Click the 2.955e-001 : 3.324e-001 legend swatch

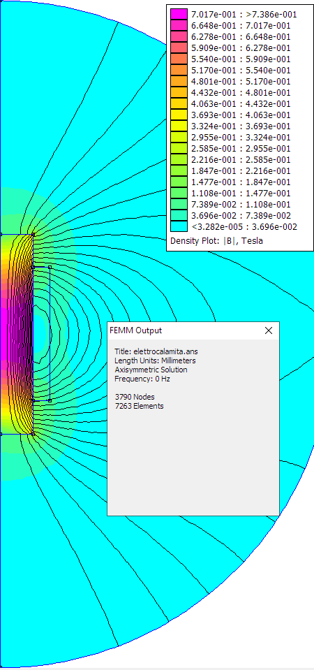[179, 137]
